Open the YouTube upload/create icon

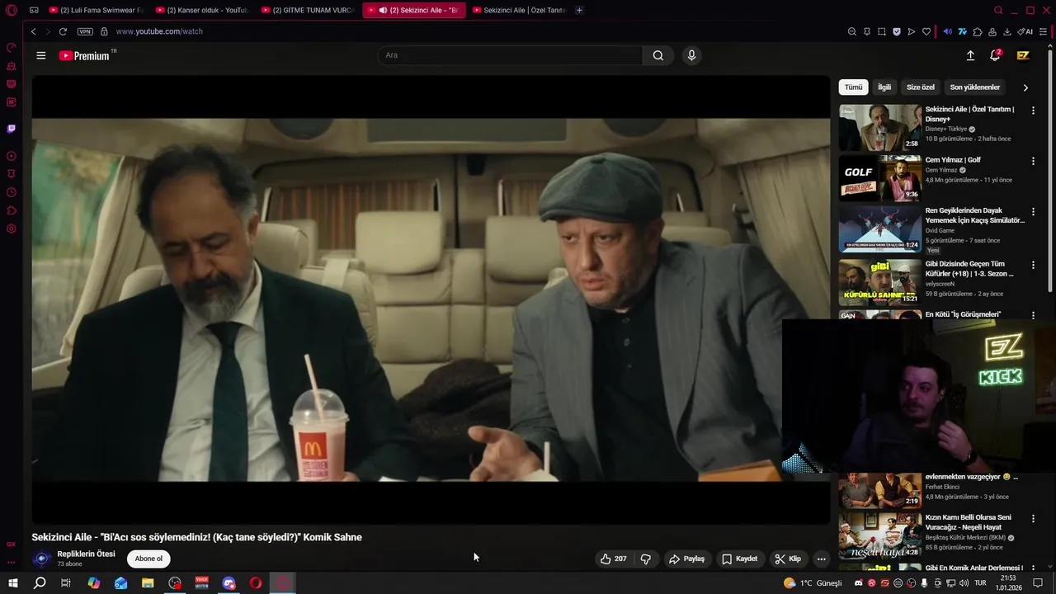click(970, 55)
